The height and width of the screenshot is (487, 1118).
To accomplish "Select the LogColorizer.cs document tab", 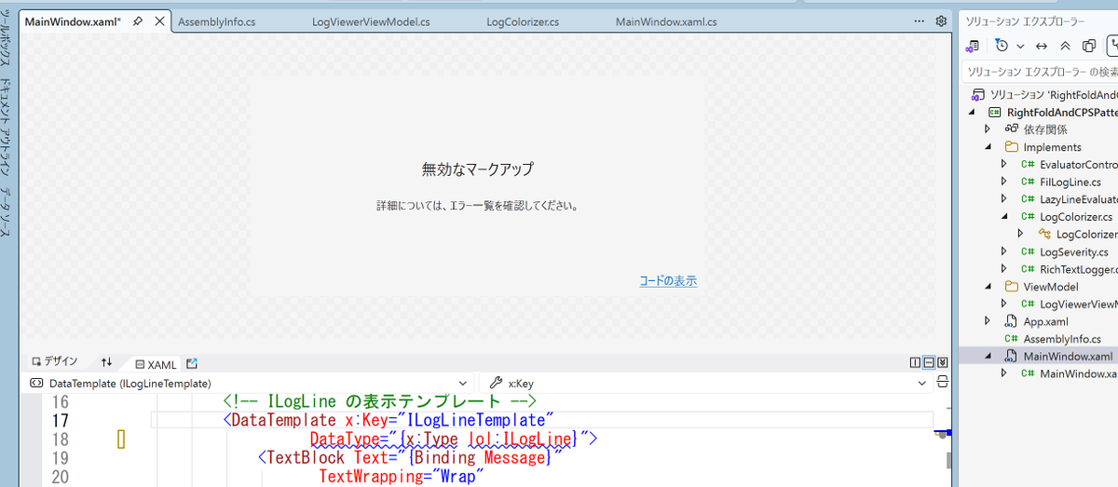I will tap(523, 21).
